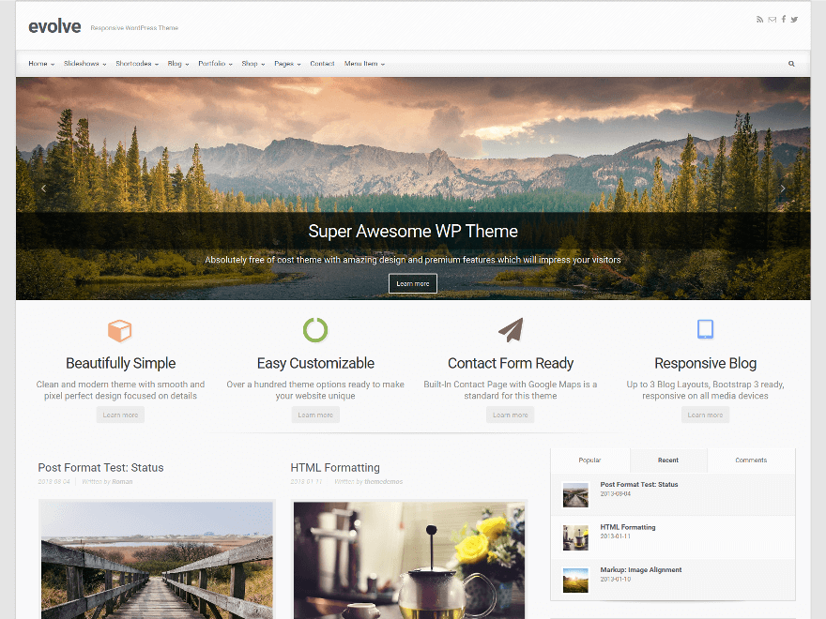826x619 pixels.
Task: Click the blue tablet Responsive Blog icon
Action: click(705, 329)
